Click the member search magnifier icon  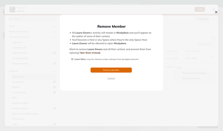(213, 38)
